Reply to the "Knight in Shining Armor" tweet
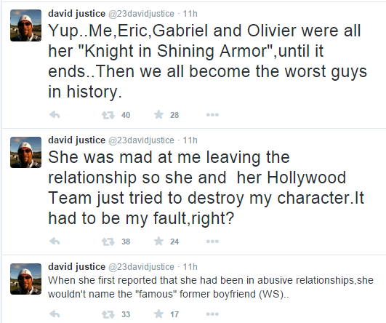 tap(55, 114)
